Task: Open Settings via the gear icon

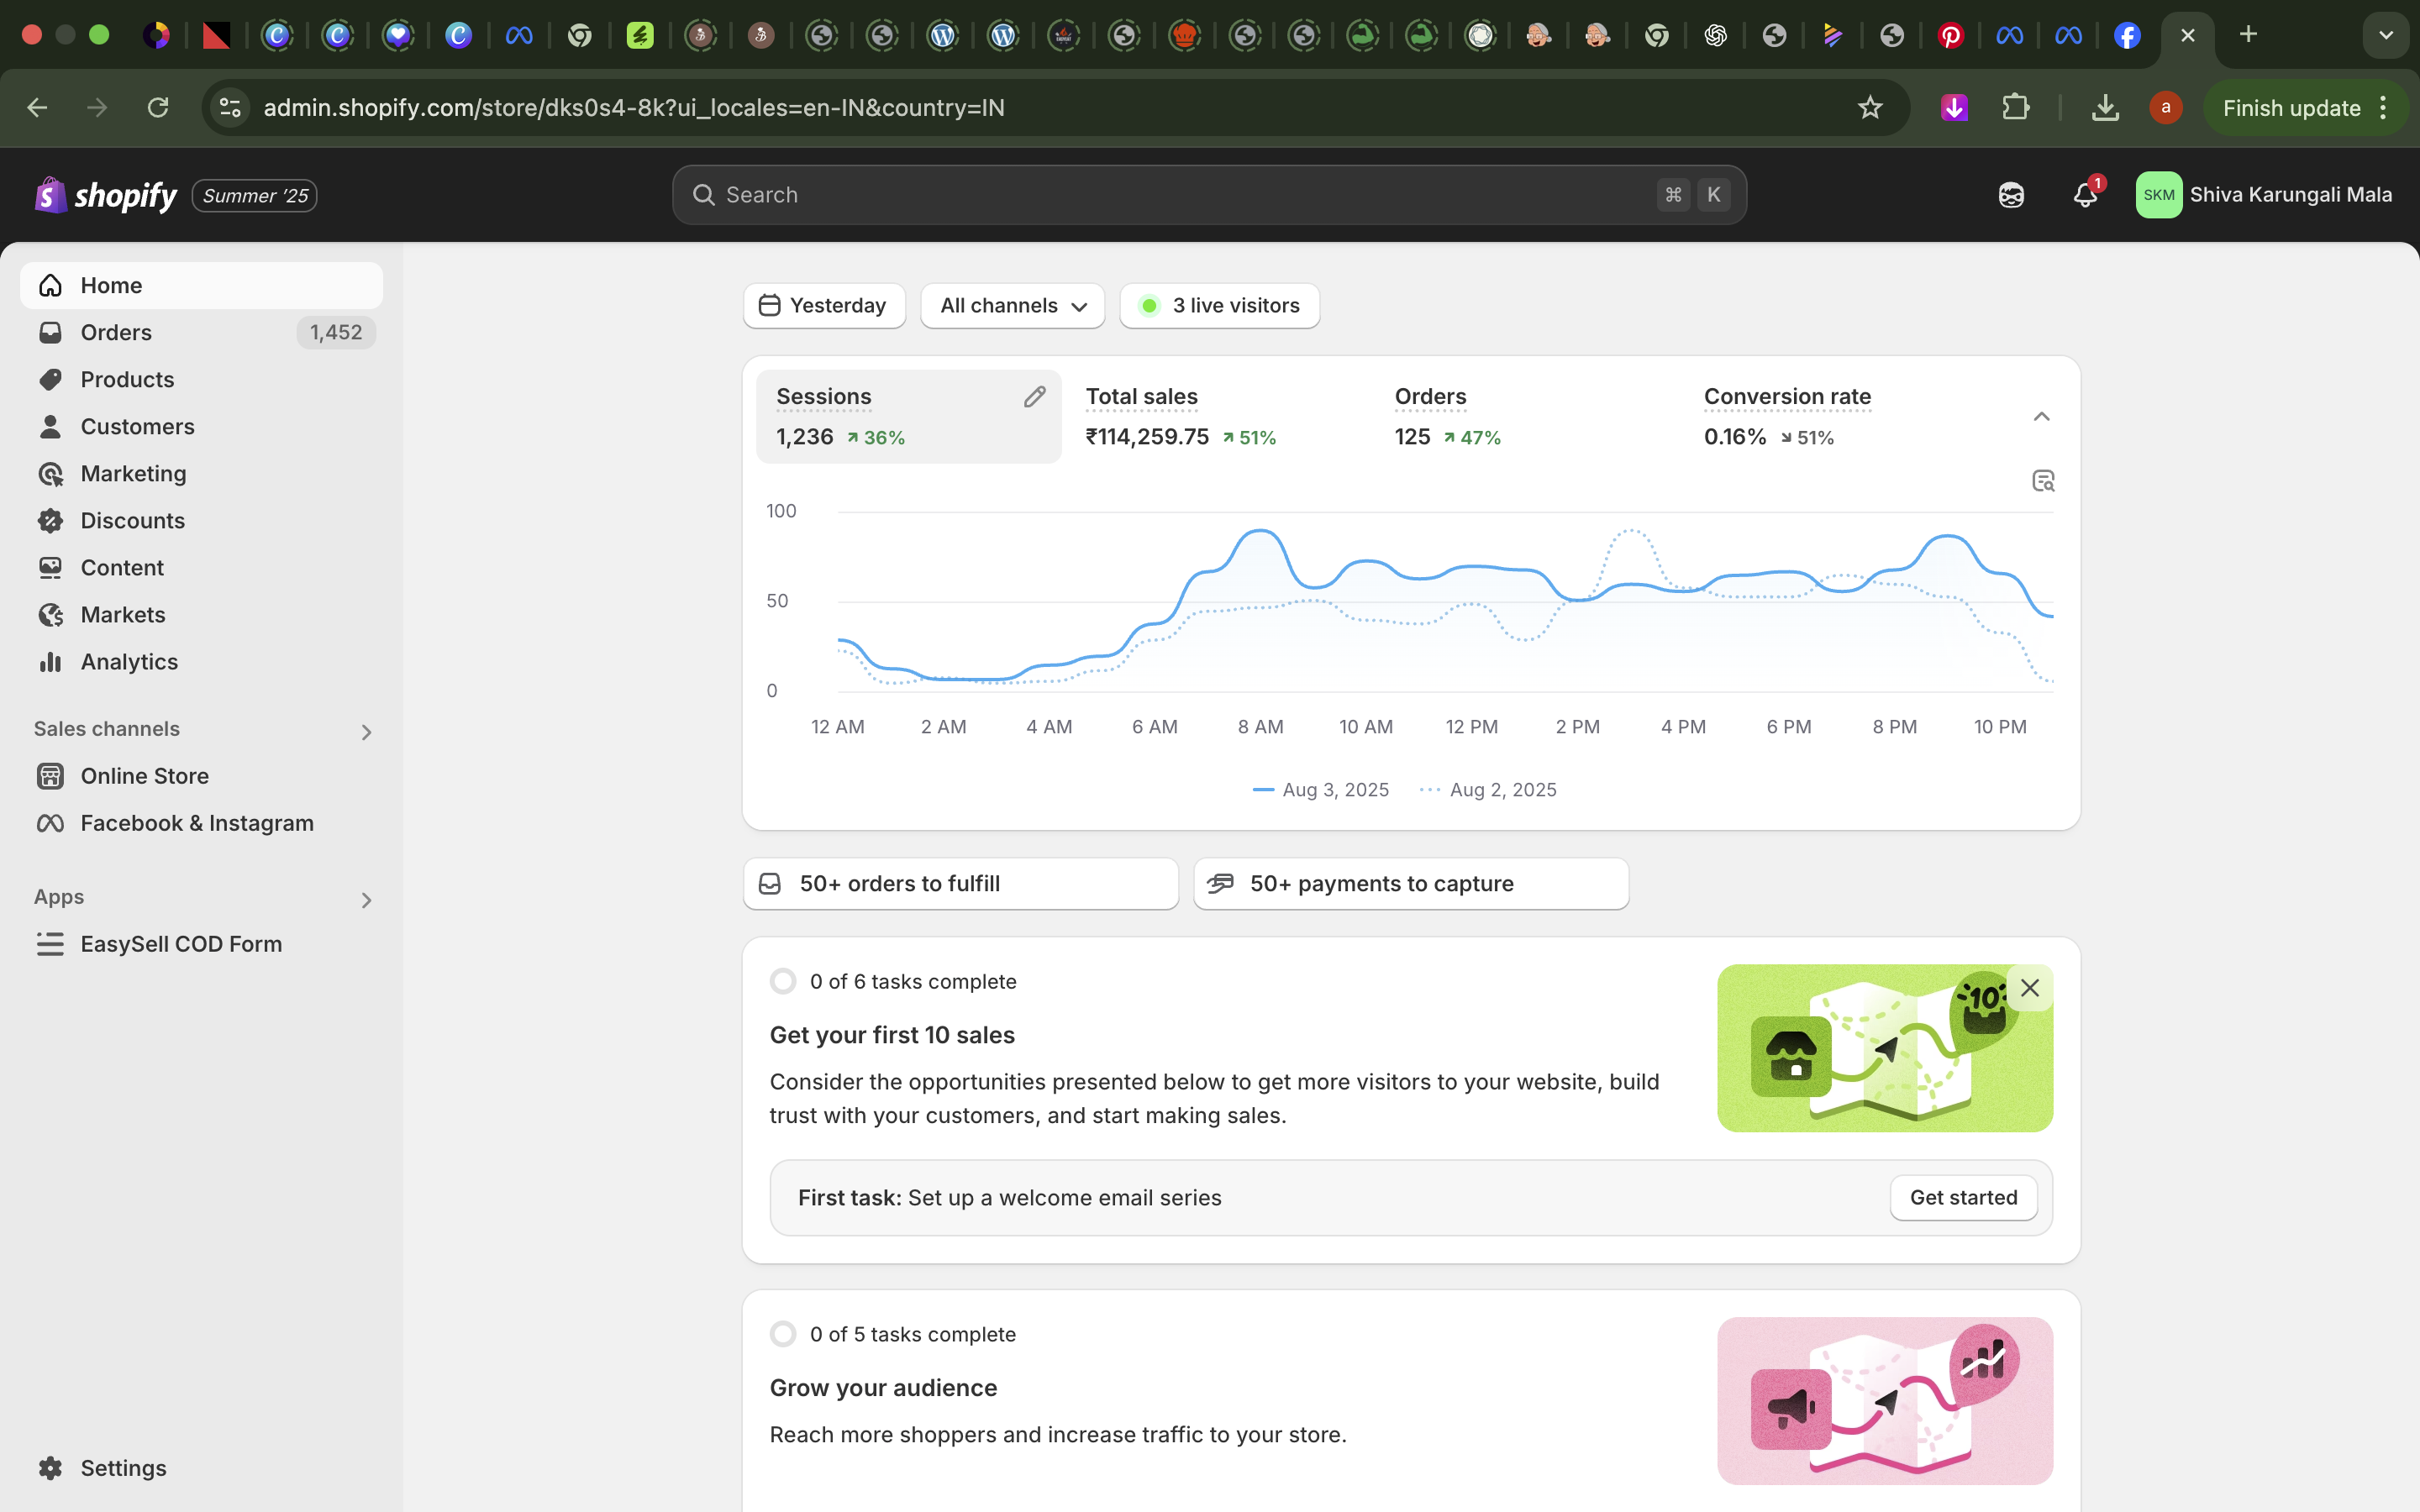Action: pos(50,1467)
